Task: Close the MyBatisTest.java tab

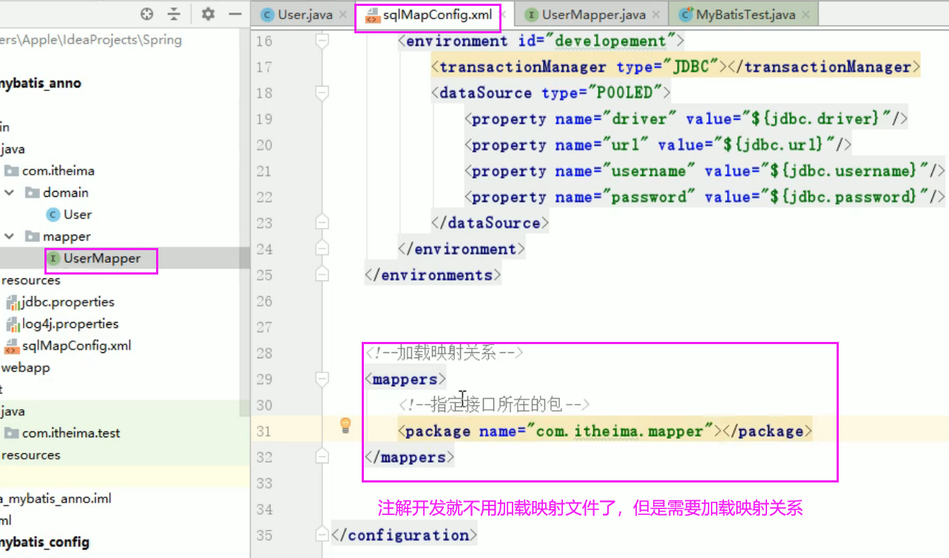Action: tap(806, 14)
